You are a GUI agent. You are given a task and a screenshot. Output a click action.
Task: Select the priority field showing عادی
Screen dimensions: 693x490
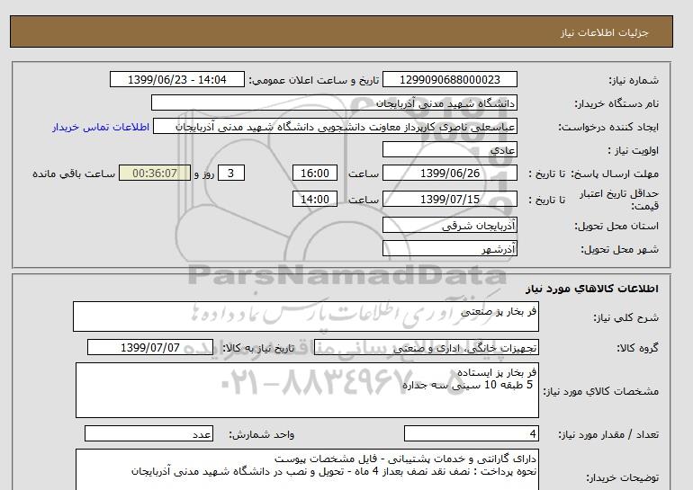point(449,149)
